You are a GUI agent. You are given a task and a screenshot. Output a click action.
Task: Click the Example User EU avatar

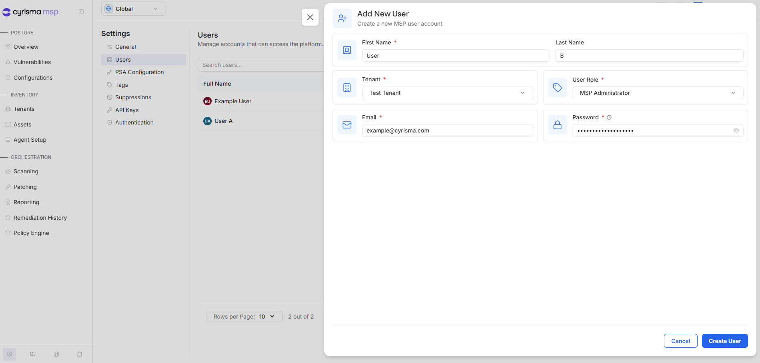[207, 101]
